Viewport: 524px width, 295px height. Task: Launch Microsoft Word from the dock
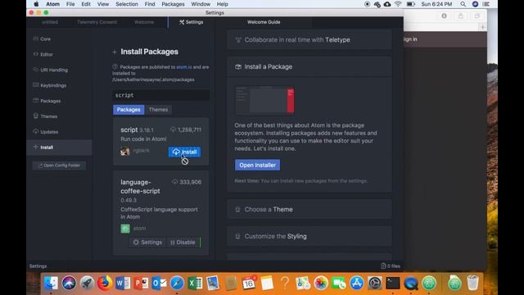coord(123,283)
